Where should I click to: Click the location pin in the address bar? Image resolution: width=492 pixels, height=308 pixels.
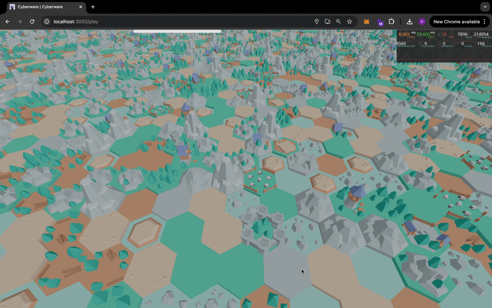click(317, 22)
